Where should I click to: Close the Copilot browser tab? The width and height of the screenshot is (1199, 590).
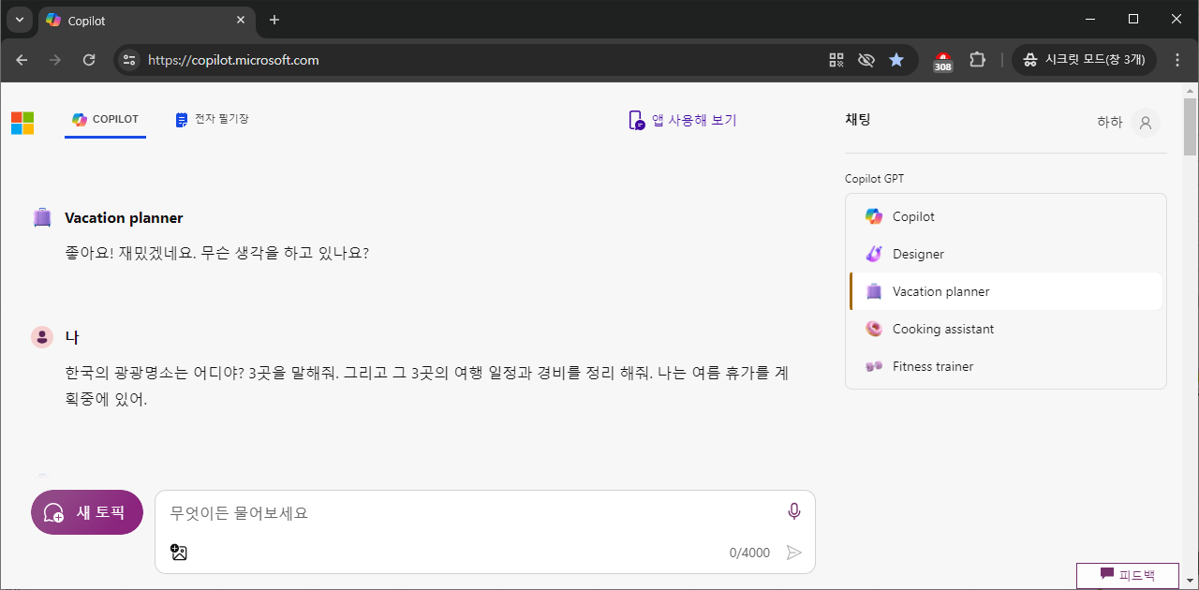pos(241,20)
